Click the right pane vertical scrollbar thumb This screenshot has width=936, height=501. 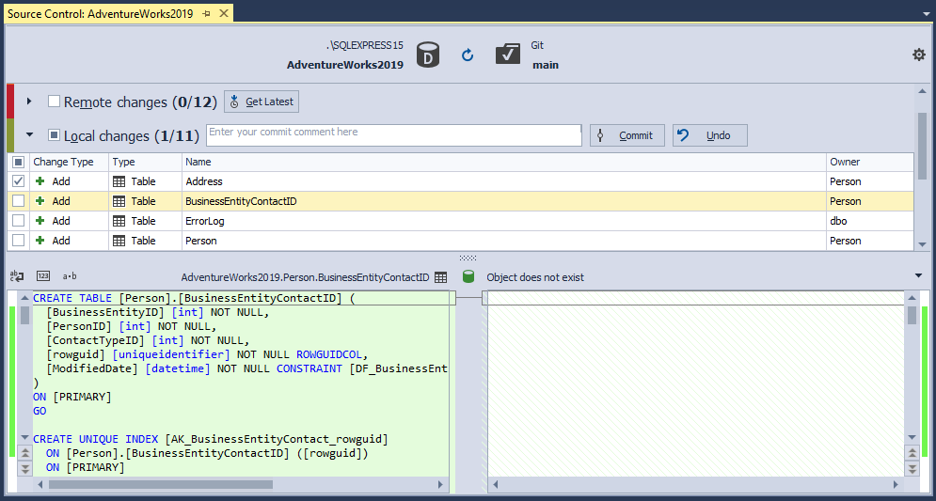coord(912,314)
